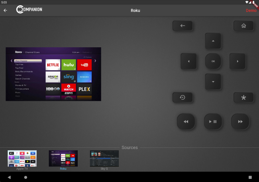Tap Android recents square button
Image resolution: width=259 pixels, height=182 pixels.
(x=250, y=177)
